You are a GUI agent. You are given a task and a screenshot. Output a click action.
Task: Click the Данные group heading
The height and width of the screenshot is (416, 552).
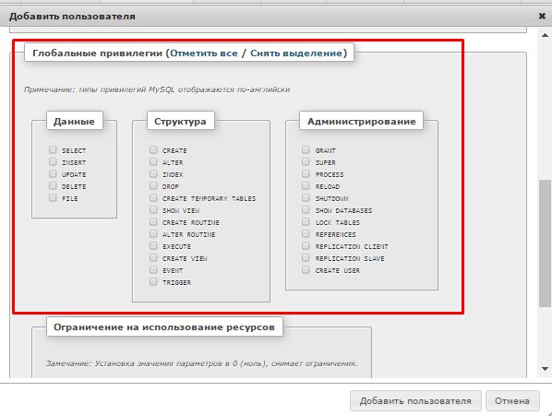pyautogui.click(x=74, y=122)
